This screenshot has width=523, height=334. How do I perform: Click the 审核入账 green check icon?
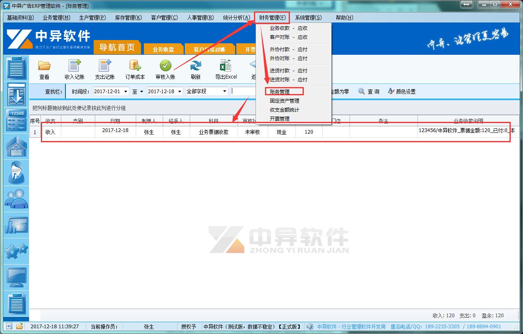165,66
